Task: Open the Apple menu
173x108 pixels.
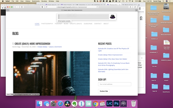Action: point(3,1)
